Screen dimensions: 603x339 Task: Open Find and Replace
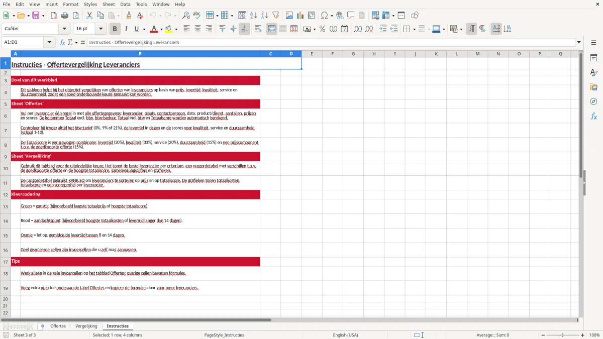click(186, 16)
